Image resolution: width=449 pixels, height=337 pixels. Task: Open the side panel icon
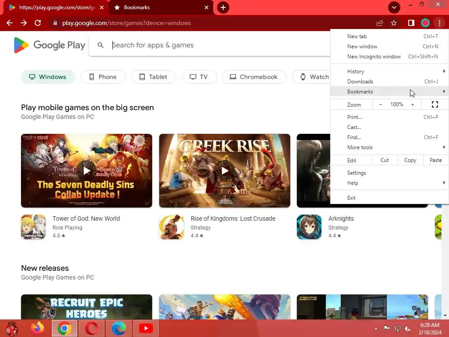pyautogui.click(x=411, y=23)
